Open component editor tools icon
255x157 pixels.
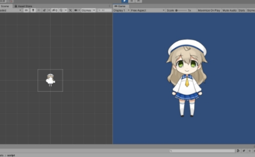[x=70, y=10]
